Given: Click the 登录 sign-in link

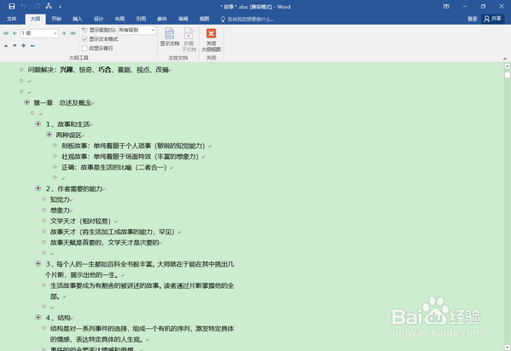Looking at the screenshot, I should (473, 19).
